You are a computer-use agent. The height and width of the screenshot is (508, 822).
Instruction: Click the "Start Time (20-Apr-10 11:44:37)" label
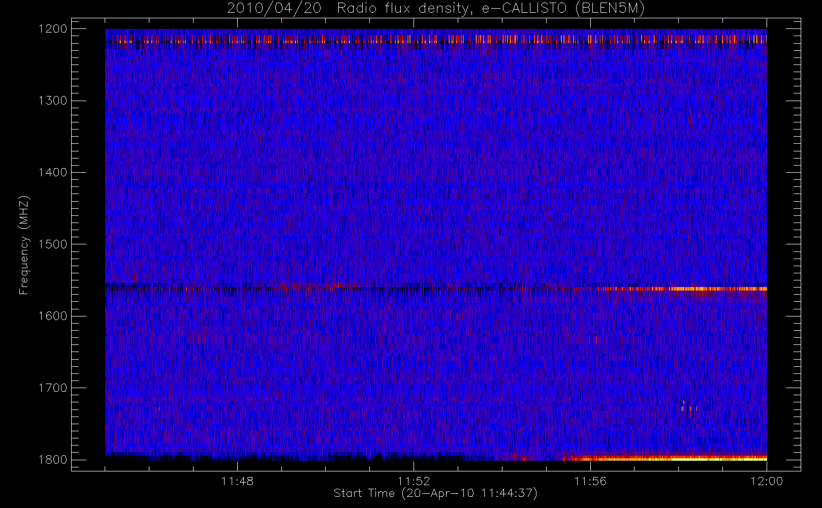click(435, 493)
